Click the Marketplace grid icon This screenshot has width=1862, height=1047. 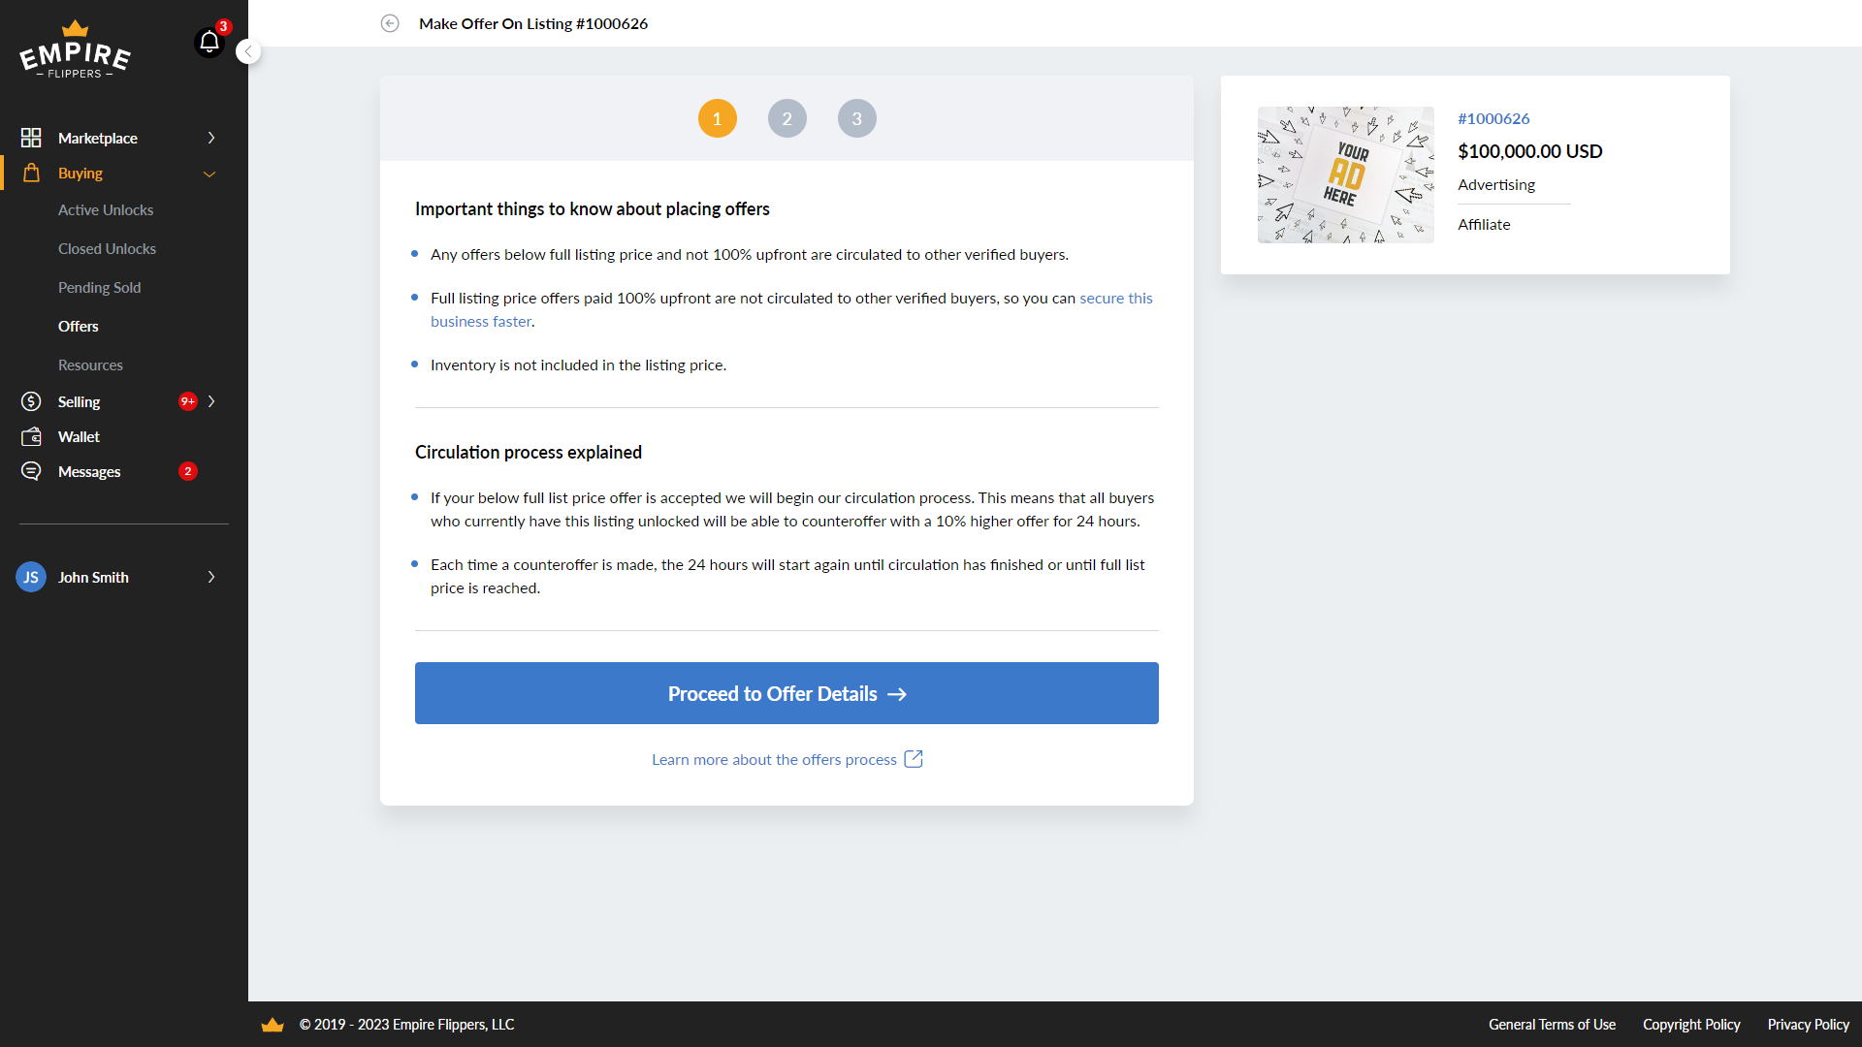pos(31,138)
